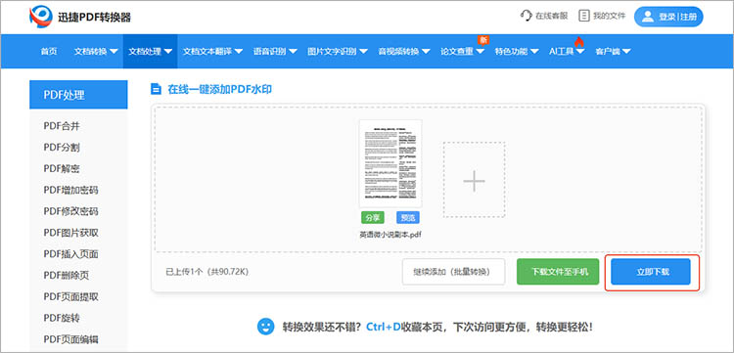Image resolution: width=734 pixels, height=353 pixels.
Task: Click the user avatar icon in login button
Action: [x=648, y=17]
